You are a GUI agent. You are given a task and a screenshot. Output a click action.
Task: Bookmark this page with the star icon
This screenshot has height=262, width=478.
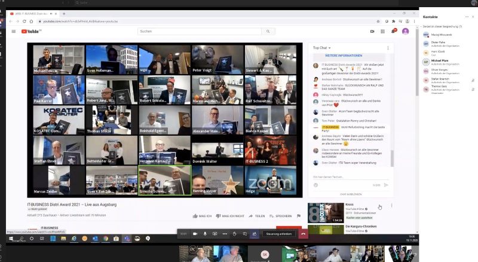pos(378,22)
